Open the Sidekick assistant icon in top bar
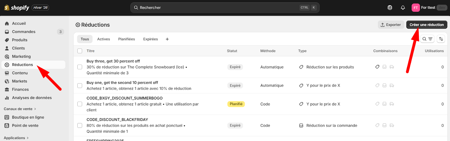 [390, 8]
